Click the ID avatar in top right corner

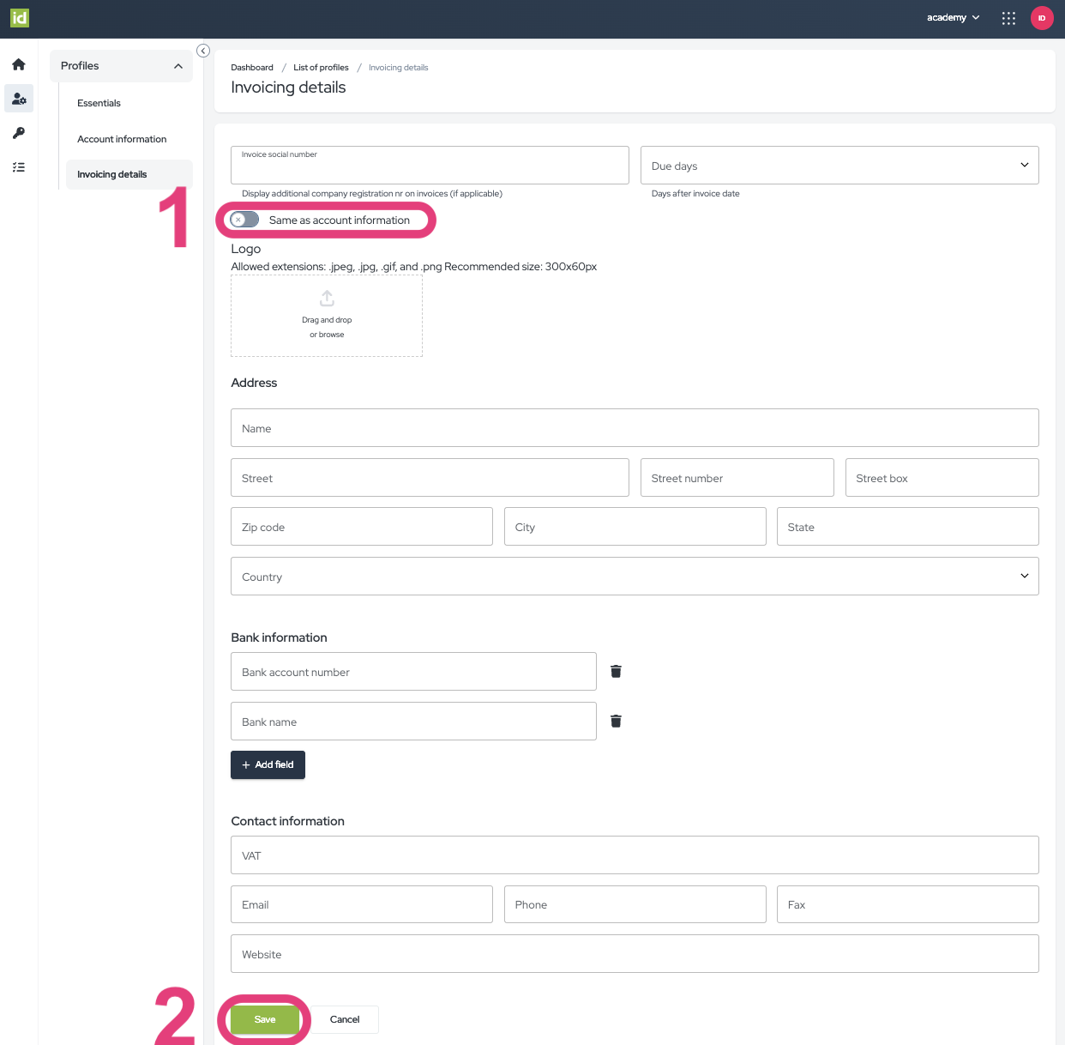[x=1041, y=17]
